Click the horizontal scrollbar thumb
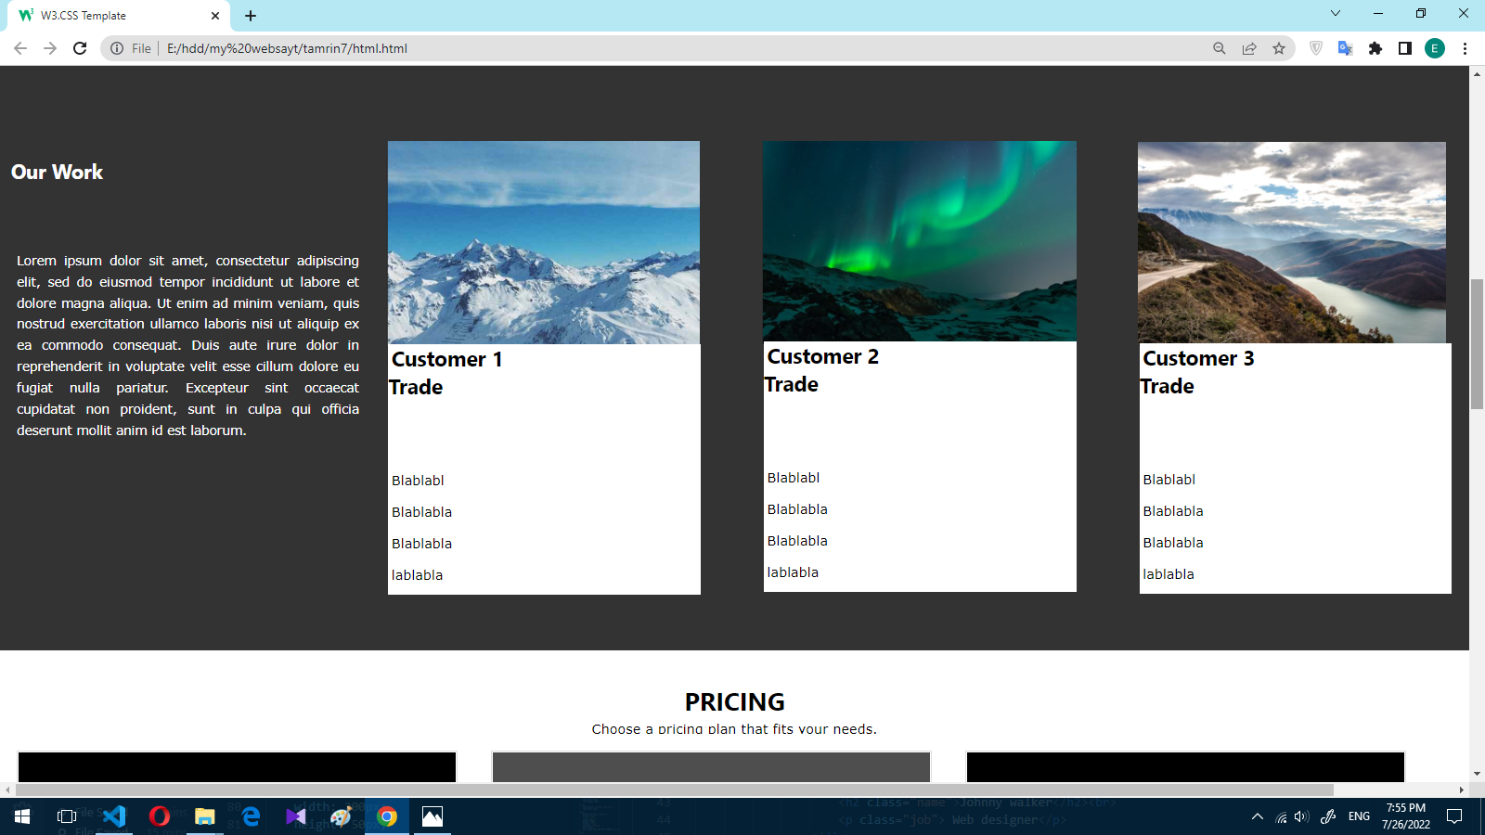Viewport: 1485px width, 835px height. click(675, 790)
